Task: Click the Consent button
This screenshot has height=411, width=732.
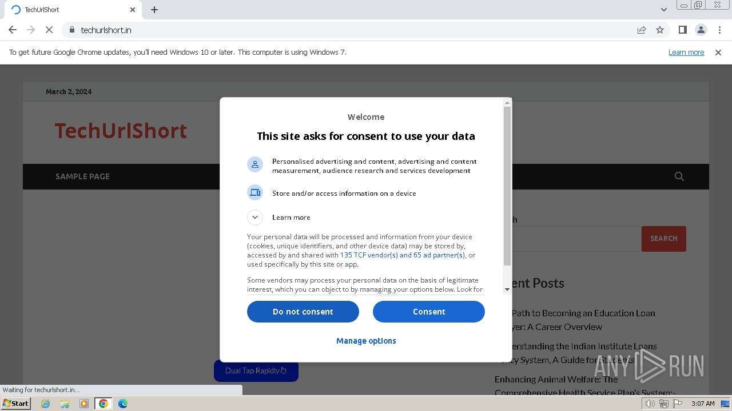Action: point(429,312)
